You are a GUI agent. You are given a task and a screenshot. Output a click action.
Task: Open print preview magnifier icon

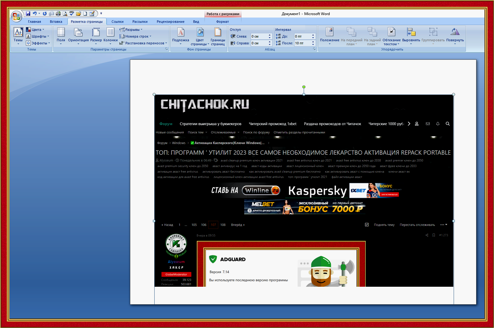pyautogui.click(x=65, y=14)
